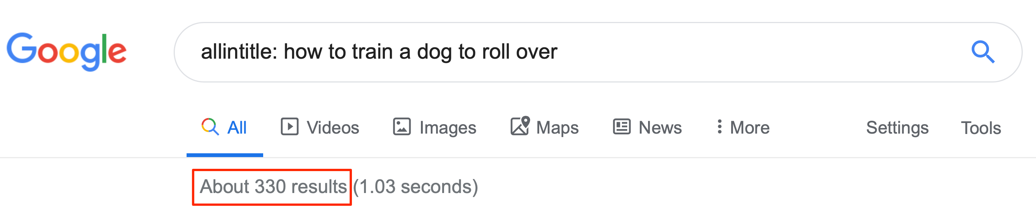Switch to the Images tab
This screenshot has height=218, width=1036.
click(434, 127)
